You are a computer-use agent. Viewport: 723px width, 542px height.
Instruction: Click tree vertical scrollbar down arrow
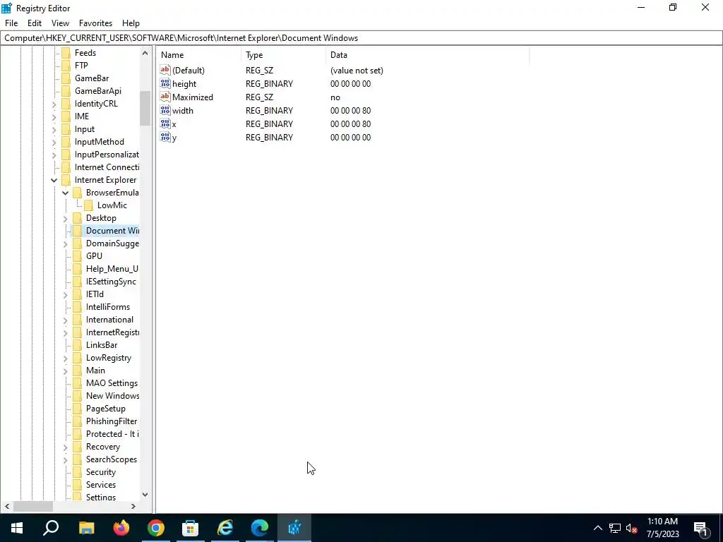(145, 495)
